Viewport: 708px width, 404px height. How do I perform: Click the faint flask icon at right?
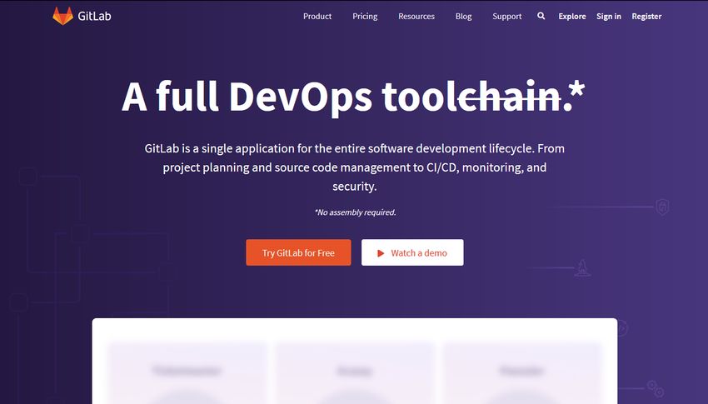583,267
